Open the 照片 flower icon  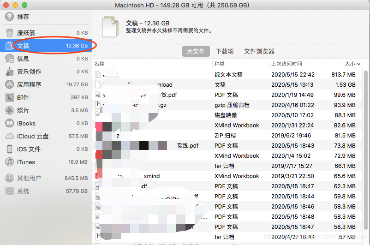(9, 110)
